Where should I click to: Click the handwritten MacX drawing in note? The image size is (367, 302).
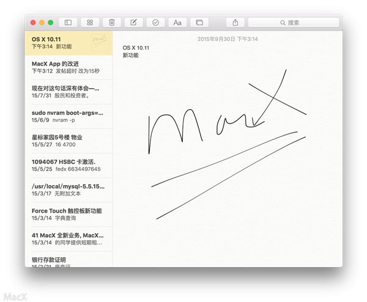[x=227, y=144]
